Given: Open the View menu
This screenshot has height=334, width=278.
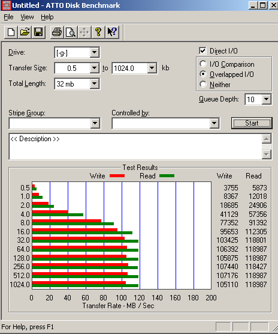Looking at the screenshot, I should pyautogui.click(x=27, y=17).
